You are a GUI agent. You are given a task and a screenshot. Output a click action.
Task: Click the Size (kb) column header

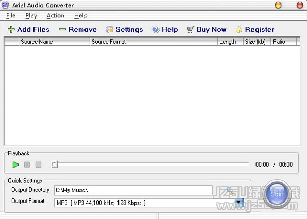coord(257,42)
